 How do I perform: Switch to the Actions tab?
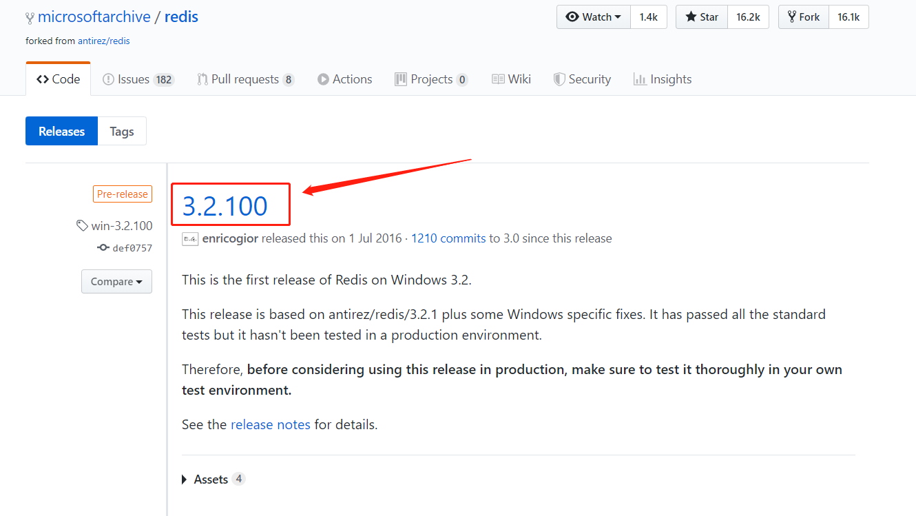coord(344,79)
